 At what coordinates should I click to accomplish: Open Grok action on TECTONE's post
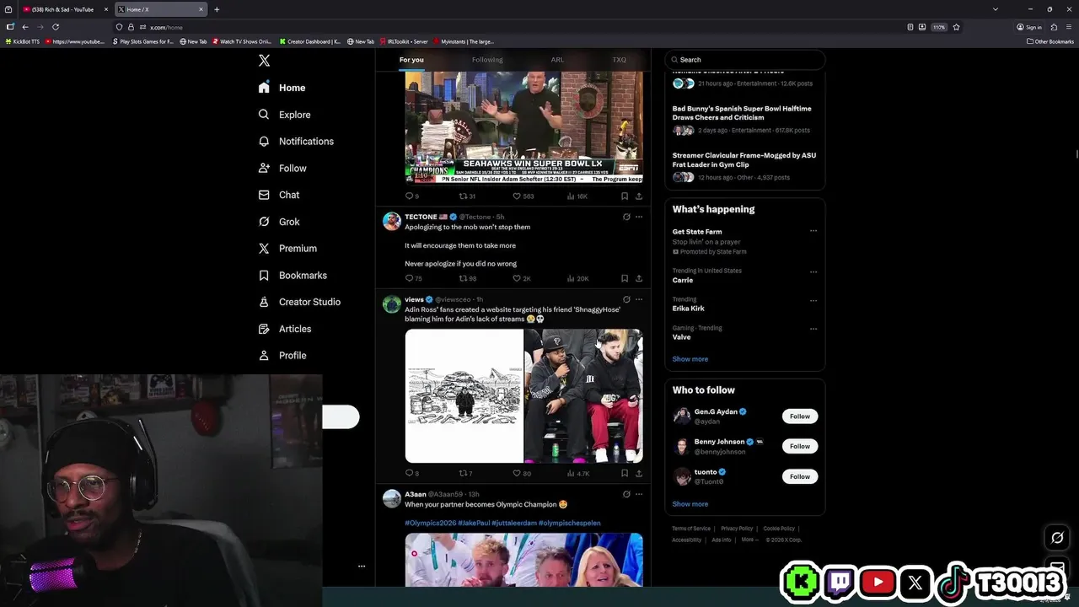point(626,217)
